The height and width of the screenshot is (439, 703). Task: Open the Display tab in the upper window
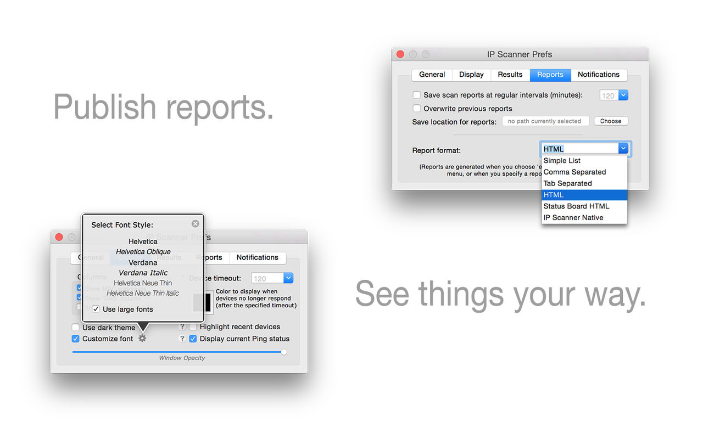coord(471,75)
